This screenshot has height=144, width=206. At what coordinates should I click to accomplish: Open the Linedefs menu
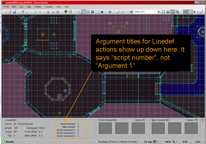click(48, 7)
